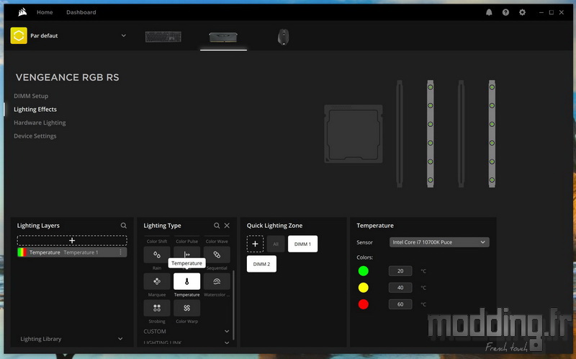Edit the 60 °C temperature field
This screenshot has width=576, height=359.
pyautogui.click(x=400, y=304)
